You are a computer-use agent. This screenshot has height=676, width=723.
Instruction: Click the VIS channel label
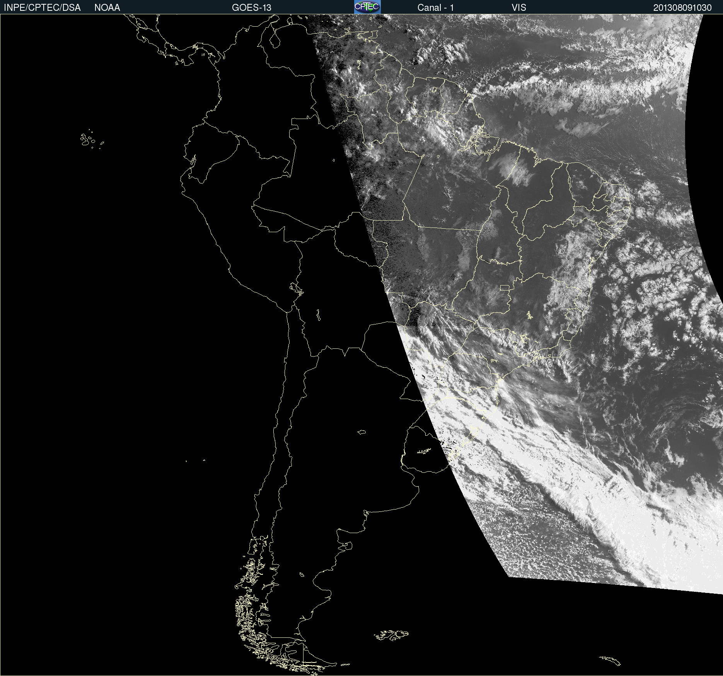pos(519,8)
